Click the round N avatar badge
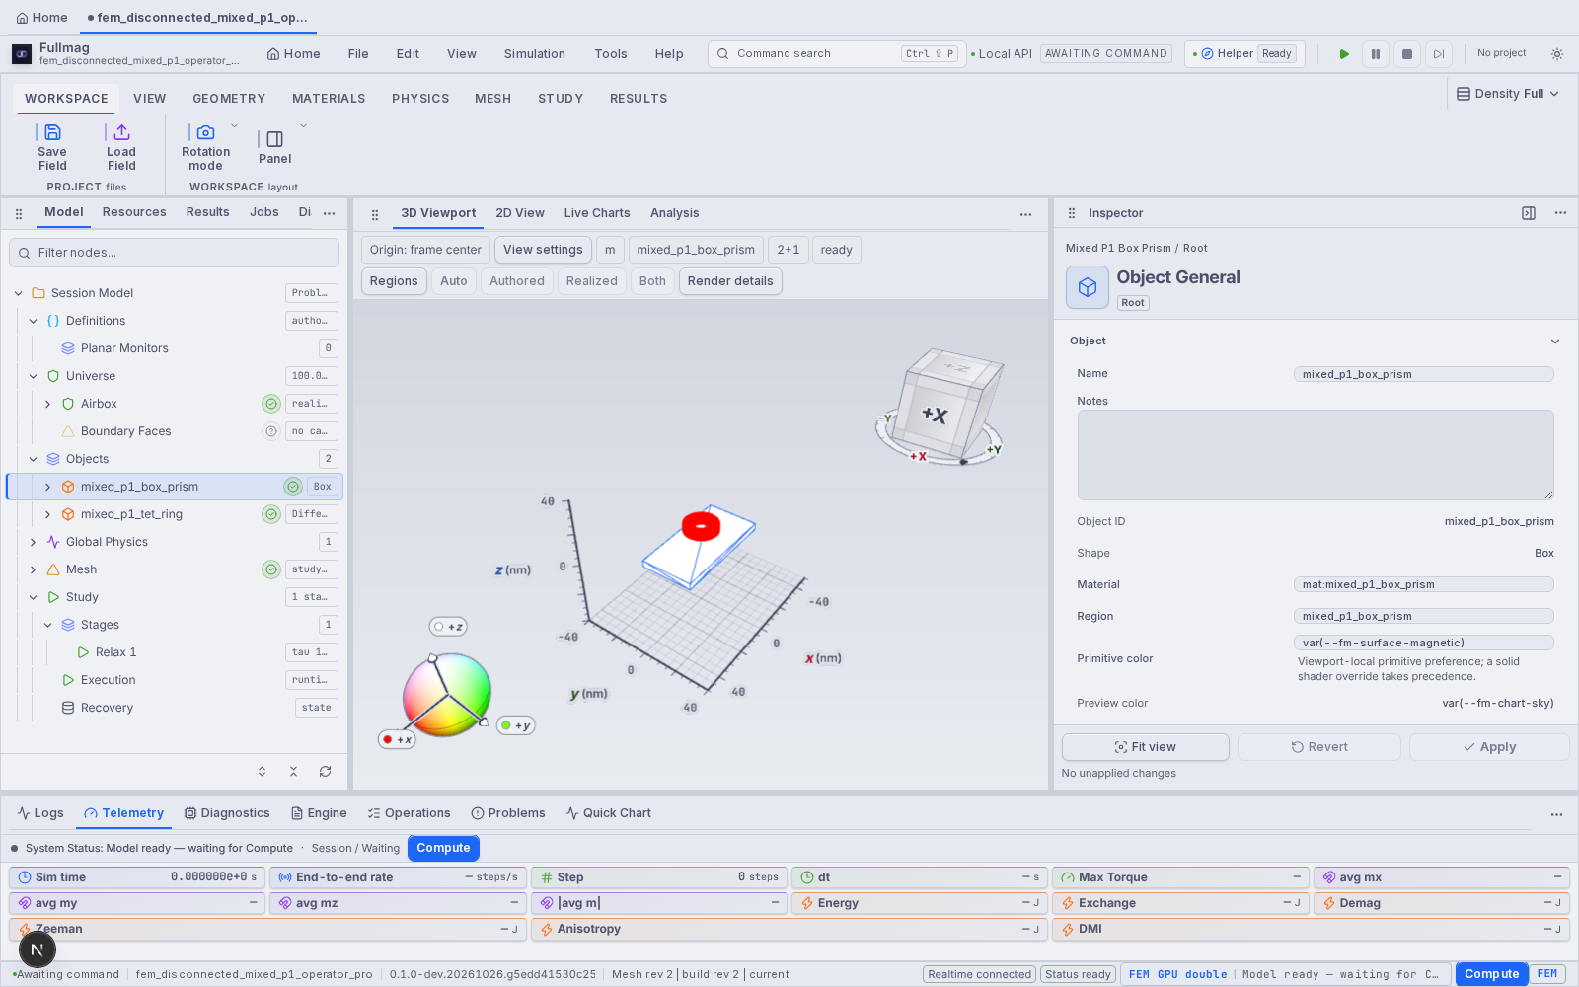Image resolution: width=1579 pixels, height=987 pixels. point(37,950)
